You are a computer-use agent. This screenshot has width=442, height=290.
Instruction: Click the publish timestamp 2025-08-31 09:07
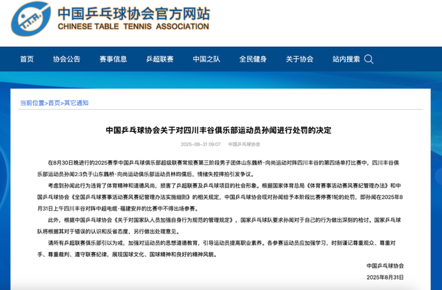200,144
